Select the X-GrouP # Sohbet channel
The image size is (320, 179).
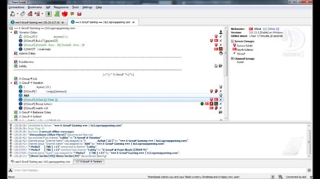[x=30, y=117]
